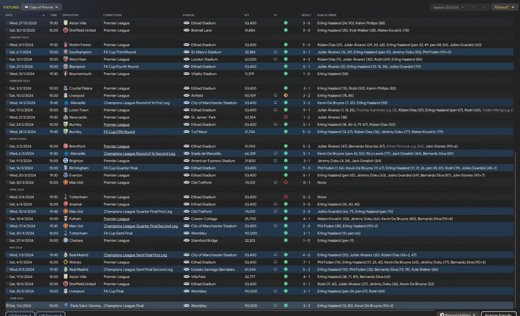Click the Arrange Friendly button
The width and height of the screenshot is (520, 316).
pyautogui.click(x=498, y=314)
